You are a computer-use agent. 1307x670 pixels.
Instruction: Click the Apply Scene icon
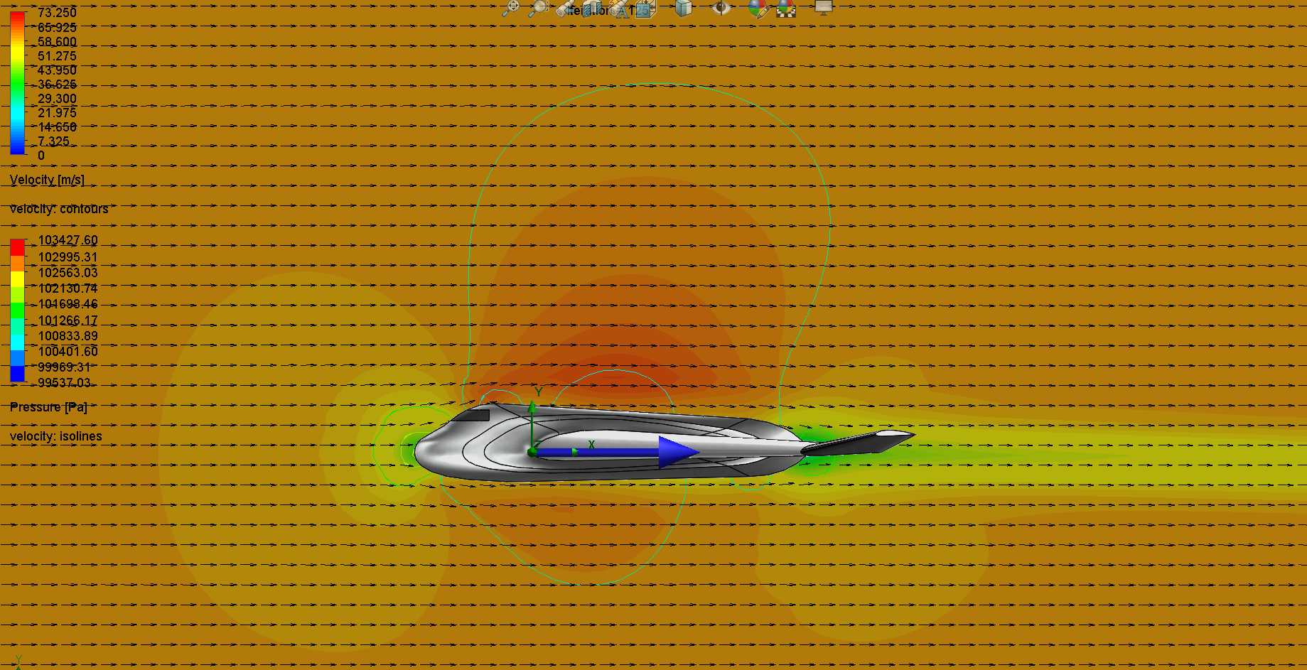click(786, 9)
